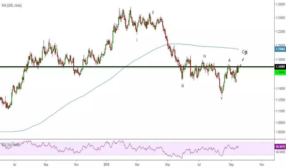
Task: Click the 1.14000 price scale label
Action: click(x=280, y=89)
